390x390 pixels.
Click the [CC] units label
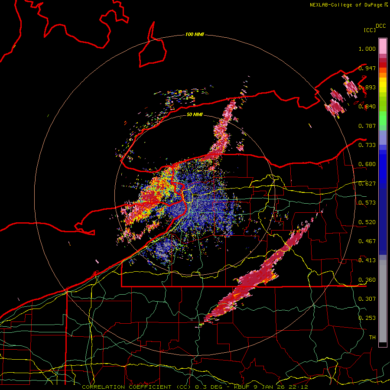point(370,30)
